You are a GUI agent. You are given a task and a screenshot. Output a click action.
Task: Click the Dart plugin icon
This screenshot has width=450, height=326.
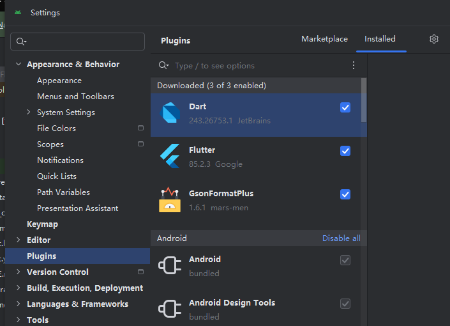170,113
